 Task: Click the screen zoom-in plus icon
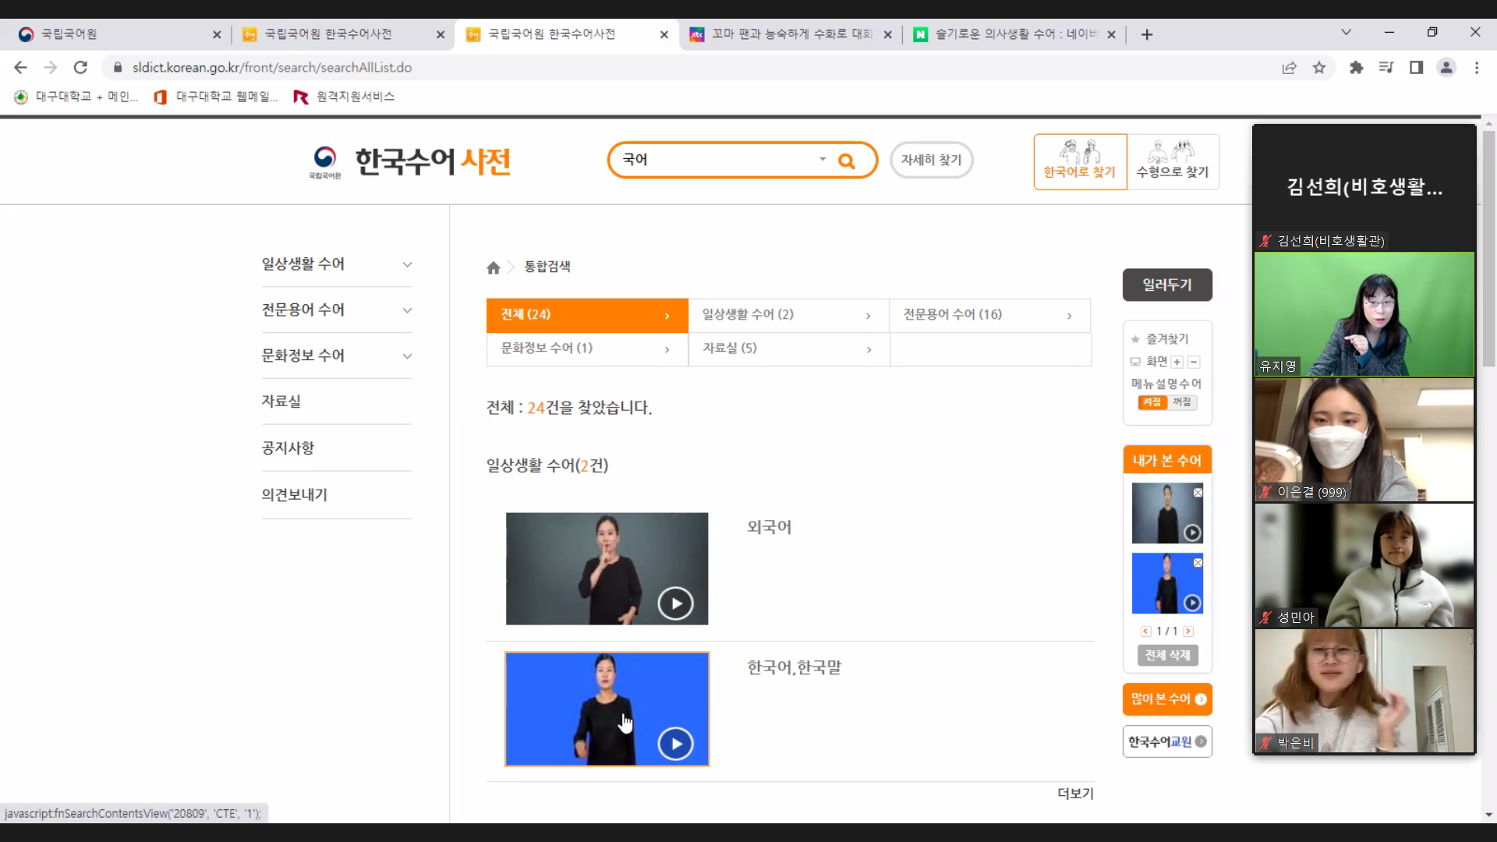pyautogui.click(x=1177, y=362)
